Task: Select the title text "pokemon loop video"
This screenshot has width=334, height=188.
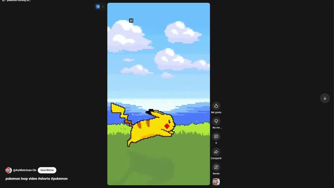Action: click(x=21, y=179)
